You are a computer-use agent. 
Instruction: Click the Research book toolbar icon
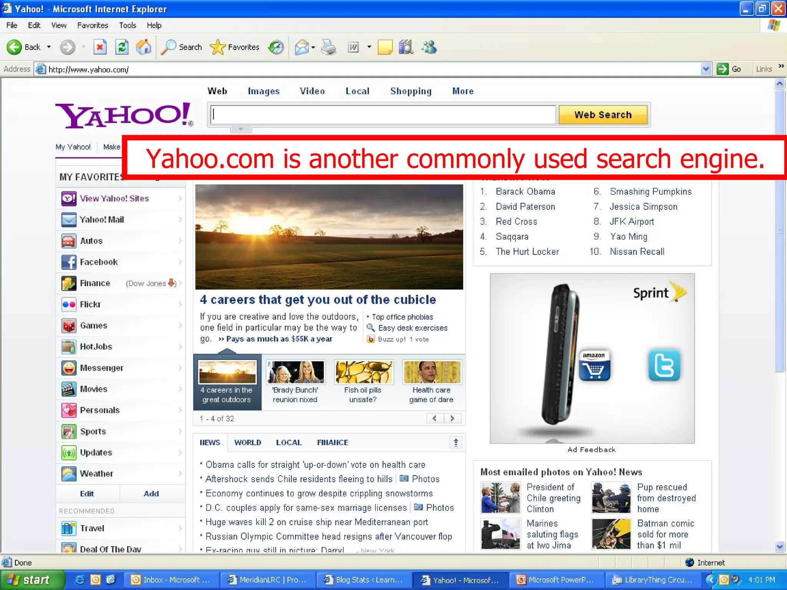tap(406, 47)
